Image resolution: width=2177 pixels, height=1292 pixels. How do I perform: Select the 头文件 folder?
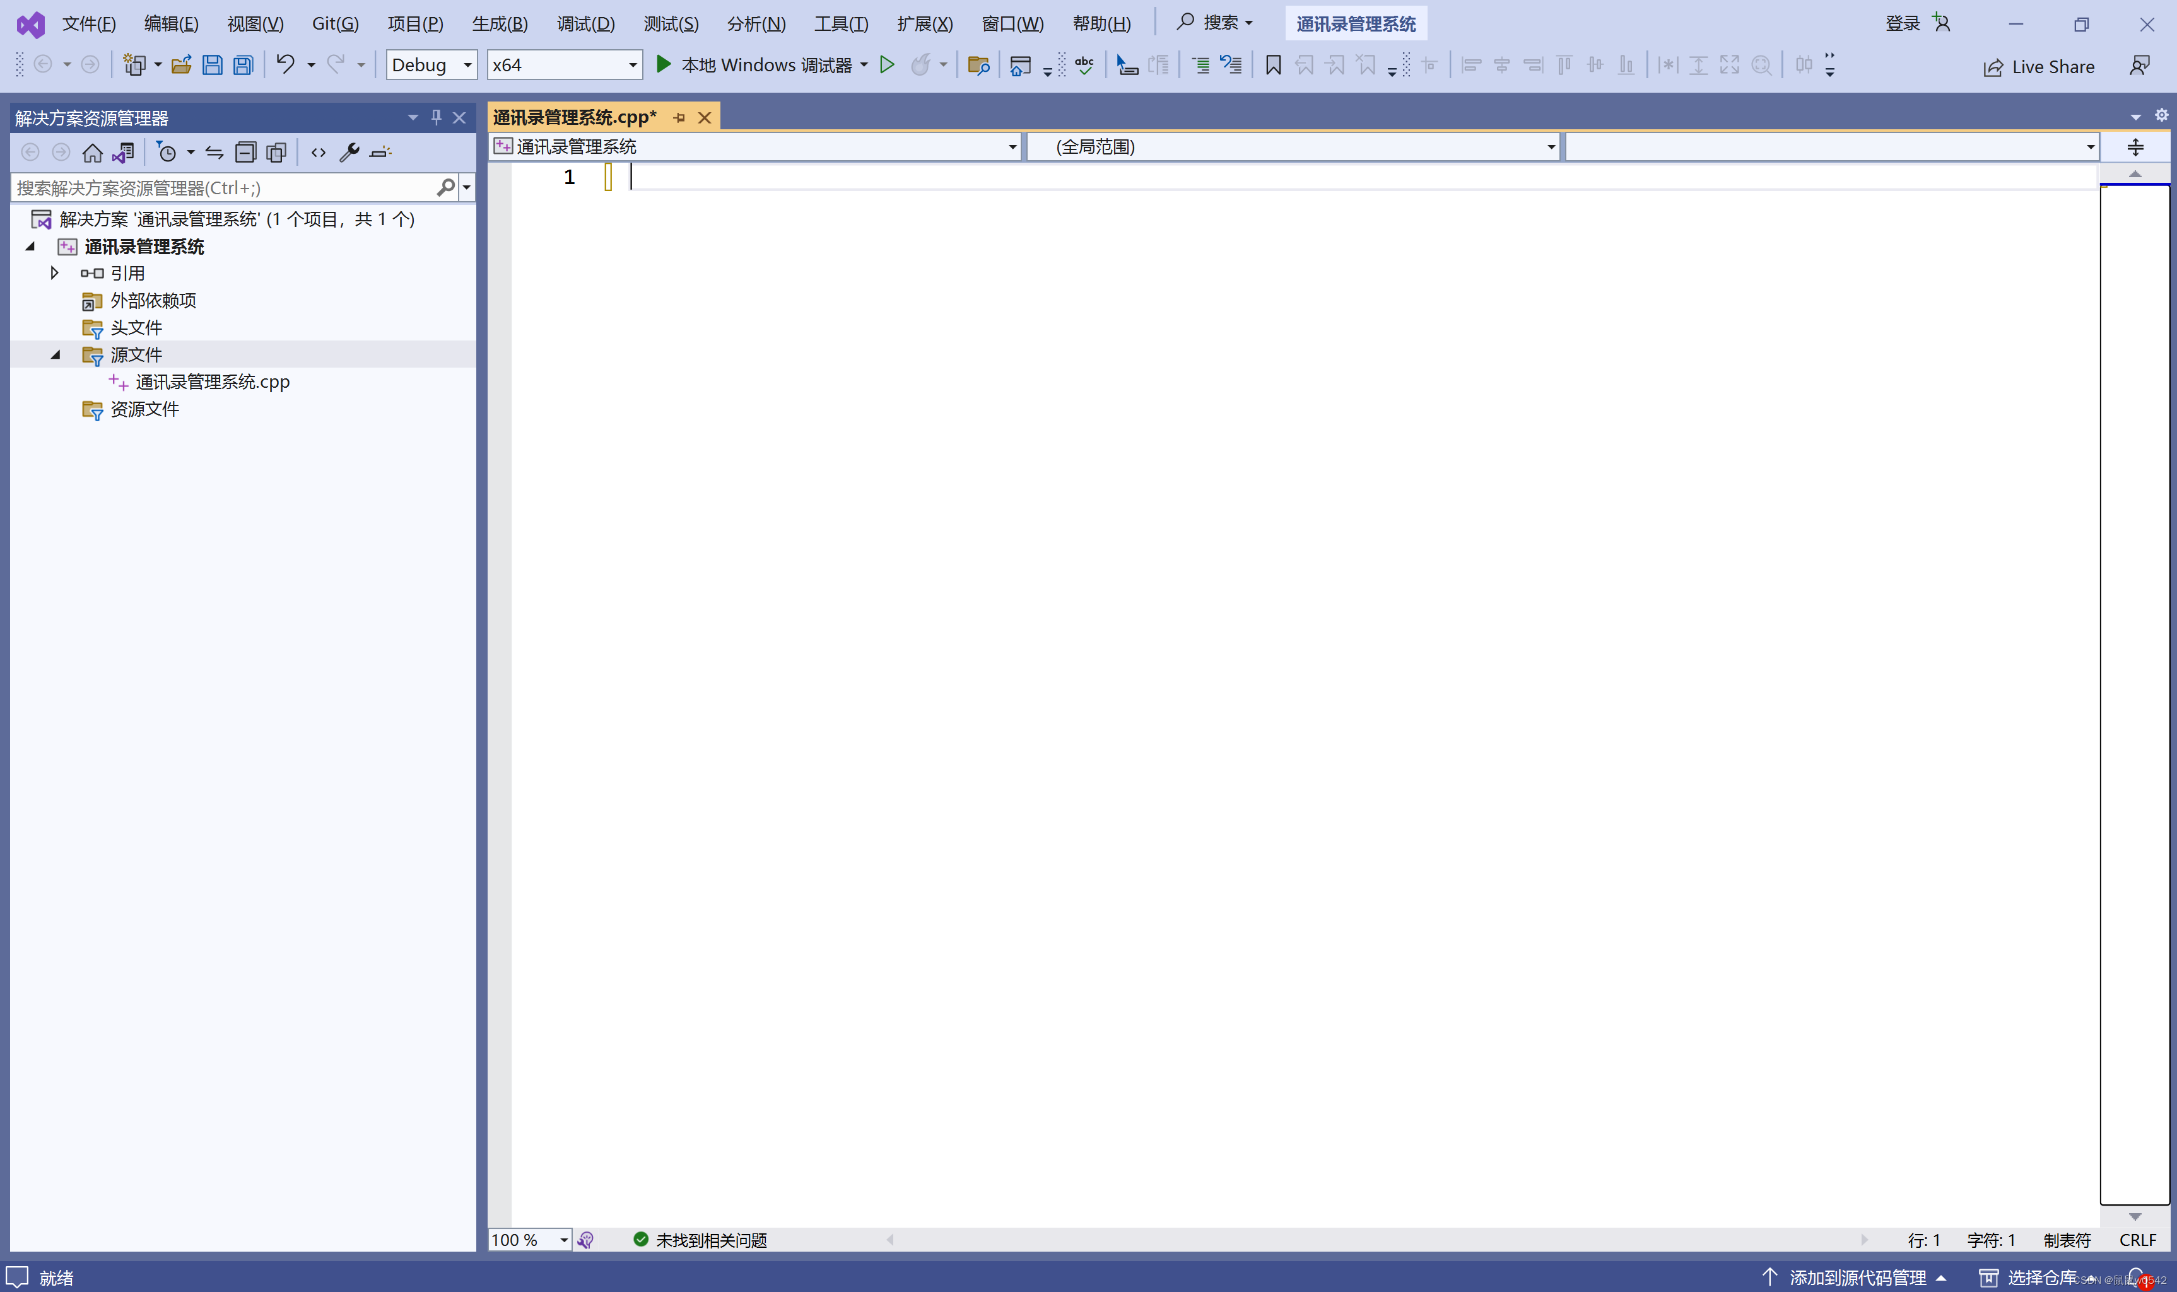point(136,327)
